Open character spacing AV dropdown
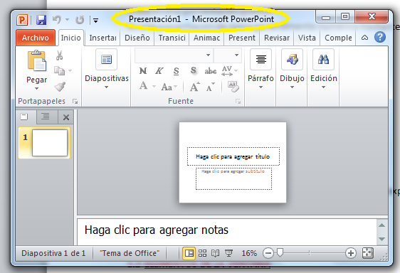The image size is (400, 273). pos(229,71)
